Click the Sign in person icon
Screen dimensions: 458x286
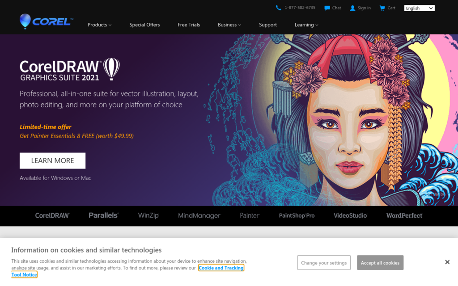pos(352,8)
